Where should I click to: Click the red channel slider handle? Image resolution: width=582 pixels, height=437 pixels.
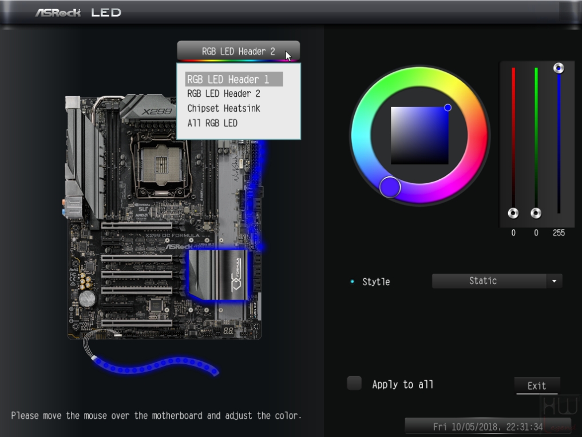point(513,213)
